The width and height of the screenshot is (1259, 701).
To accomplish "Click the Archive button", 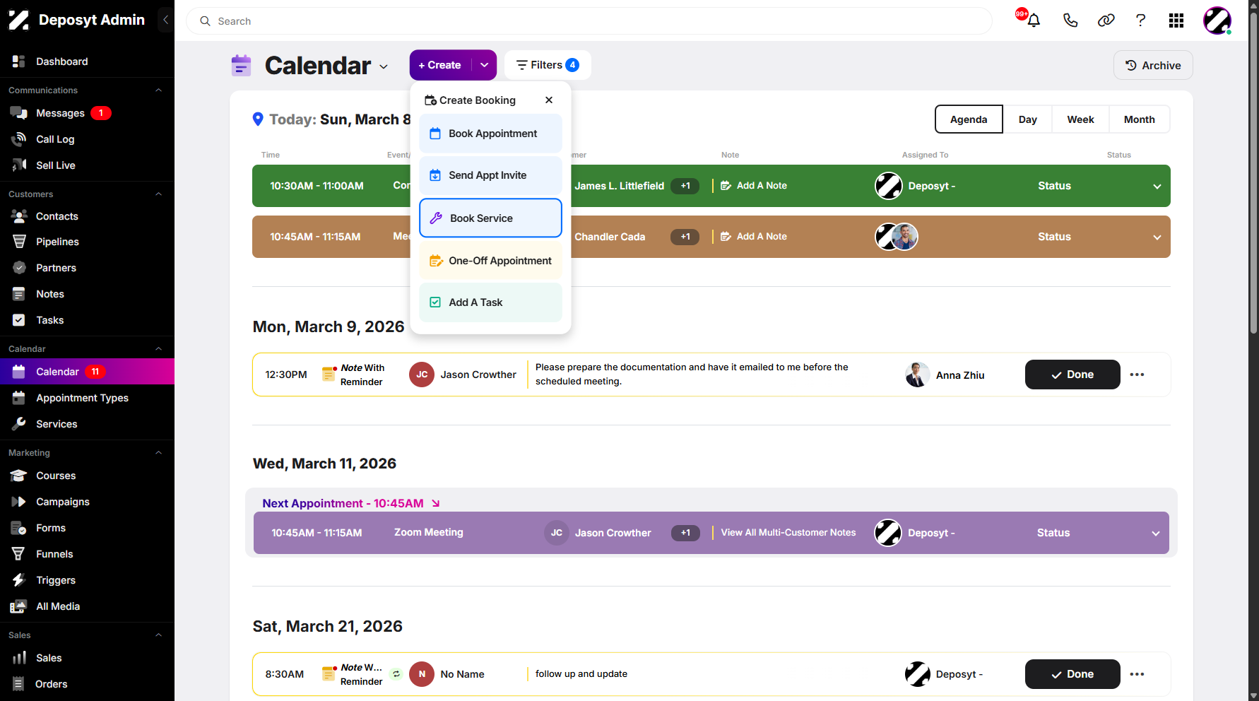I will tap(1153, 65).
